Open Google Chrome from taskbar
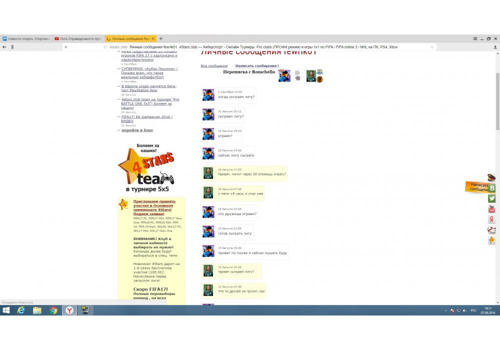 click(x=53, y=310)
